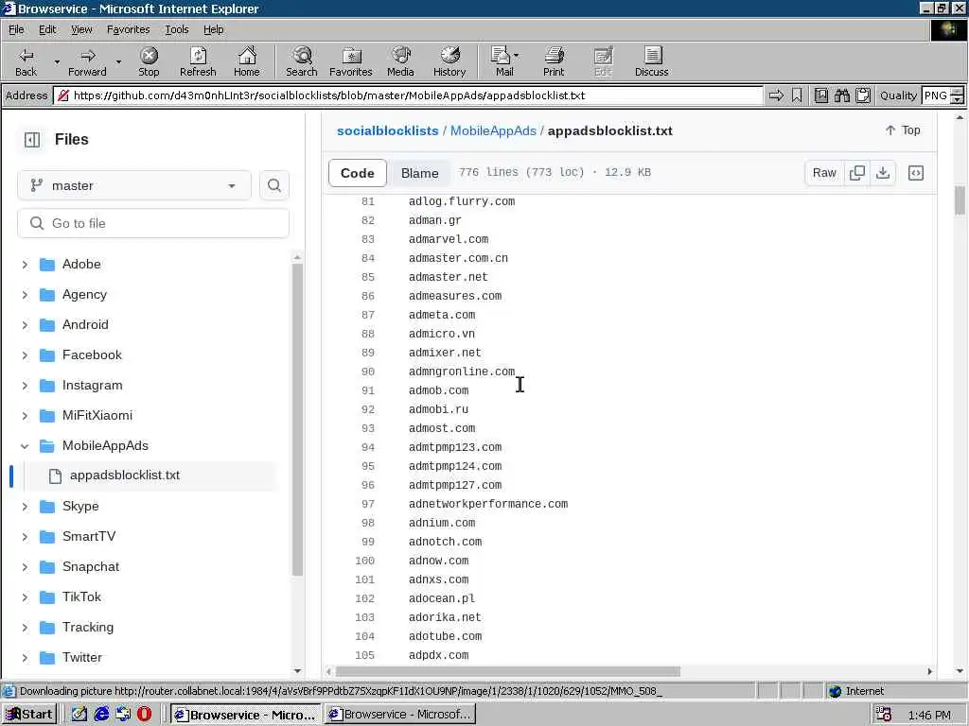Switch to second Browservice taskbar window
This screenshot has width=969, height=726.
[400, 715]
